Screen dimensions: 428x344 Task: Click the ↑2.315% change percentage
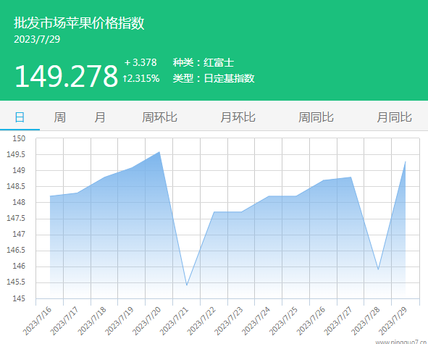[140, 79]
